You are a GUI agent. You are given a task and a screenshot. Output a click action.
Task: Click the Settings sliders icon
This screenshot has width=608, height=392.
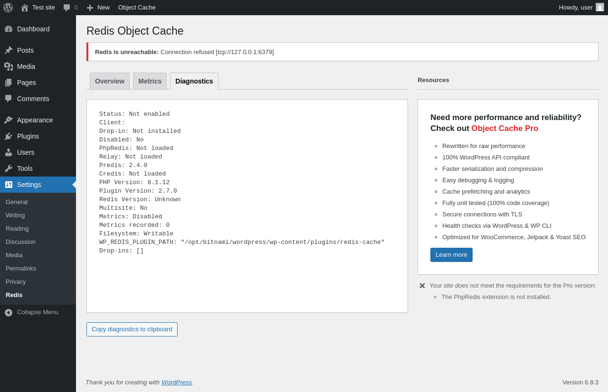click(9, 185)
